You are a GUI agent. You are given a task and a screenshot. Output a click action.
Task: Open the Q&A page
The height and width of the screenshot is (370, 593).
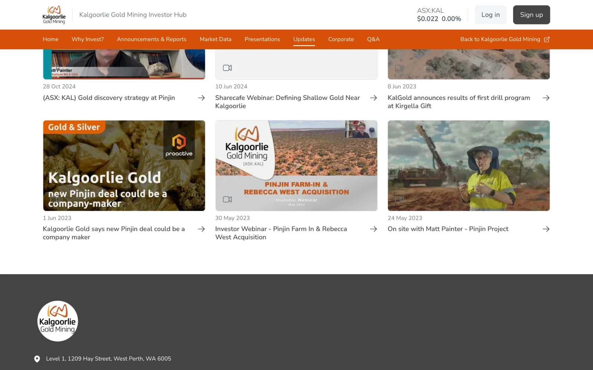point(373,39)
